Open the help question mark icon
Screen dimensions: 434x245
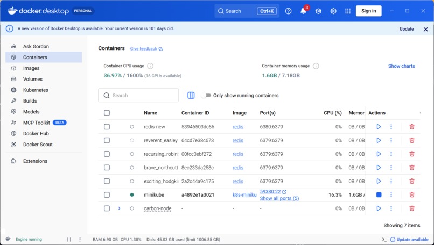(288, 11)
